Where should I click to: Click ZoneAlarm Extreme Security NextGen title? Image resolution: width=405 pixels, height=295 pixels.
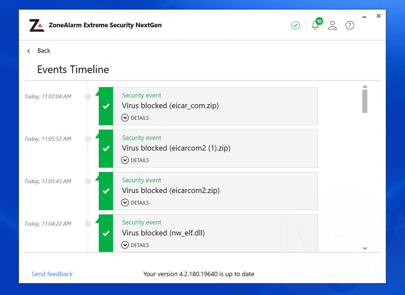point(105,25)
